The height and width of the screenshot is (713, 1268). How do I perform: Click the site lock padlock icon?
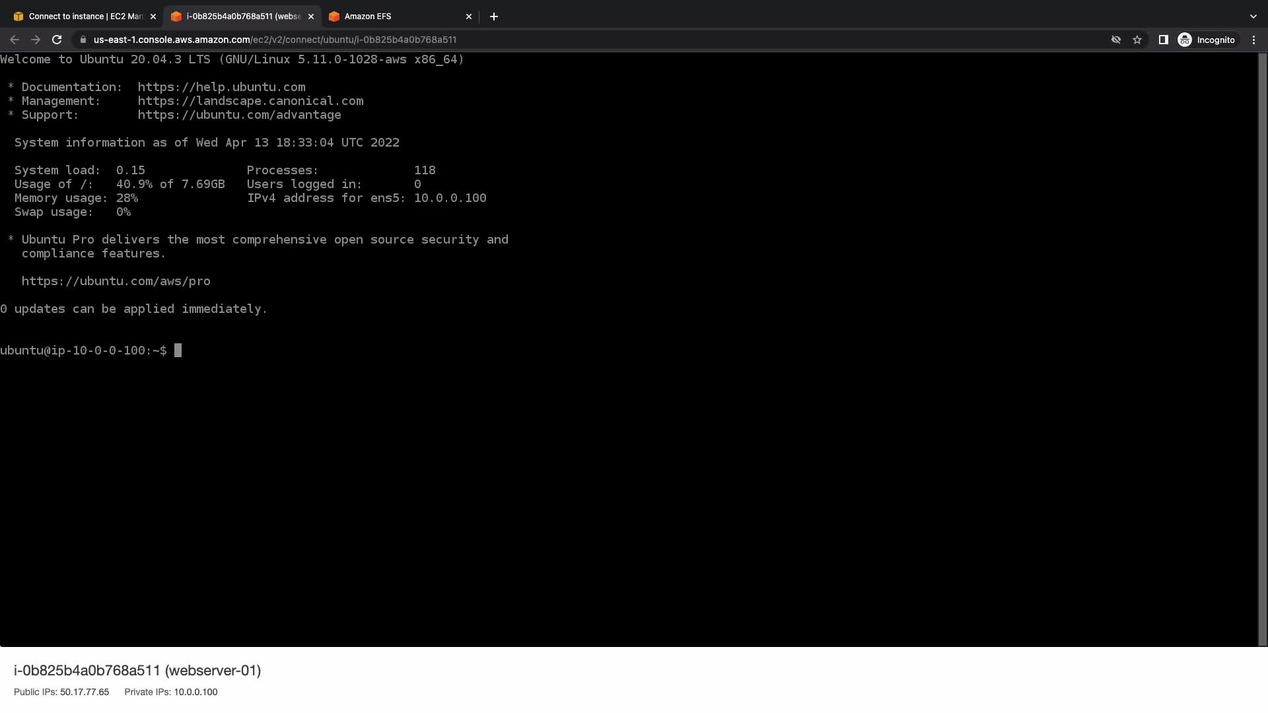pyautogui.click(x=83, y=40)
